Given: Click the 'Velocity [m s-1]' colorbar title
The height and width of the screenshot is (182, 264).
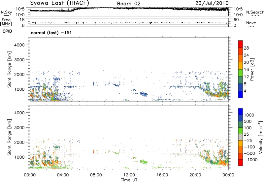Looking at the screenshot, I should [x=261, y=137].
